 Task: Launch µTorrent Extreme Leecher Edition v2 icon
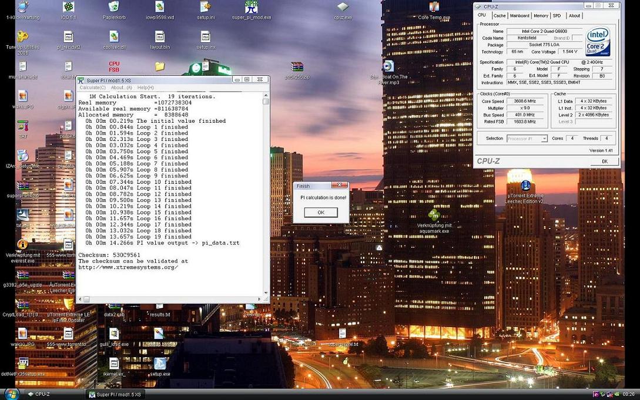(525, 191)
